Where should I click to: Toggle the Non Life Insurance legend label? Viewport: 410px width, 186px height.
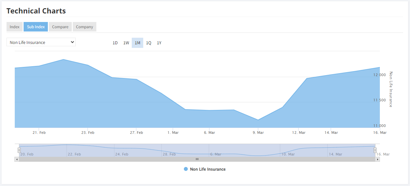[x=208, y=169]
